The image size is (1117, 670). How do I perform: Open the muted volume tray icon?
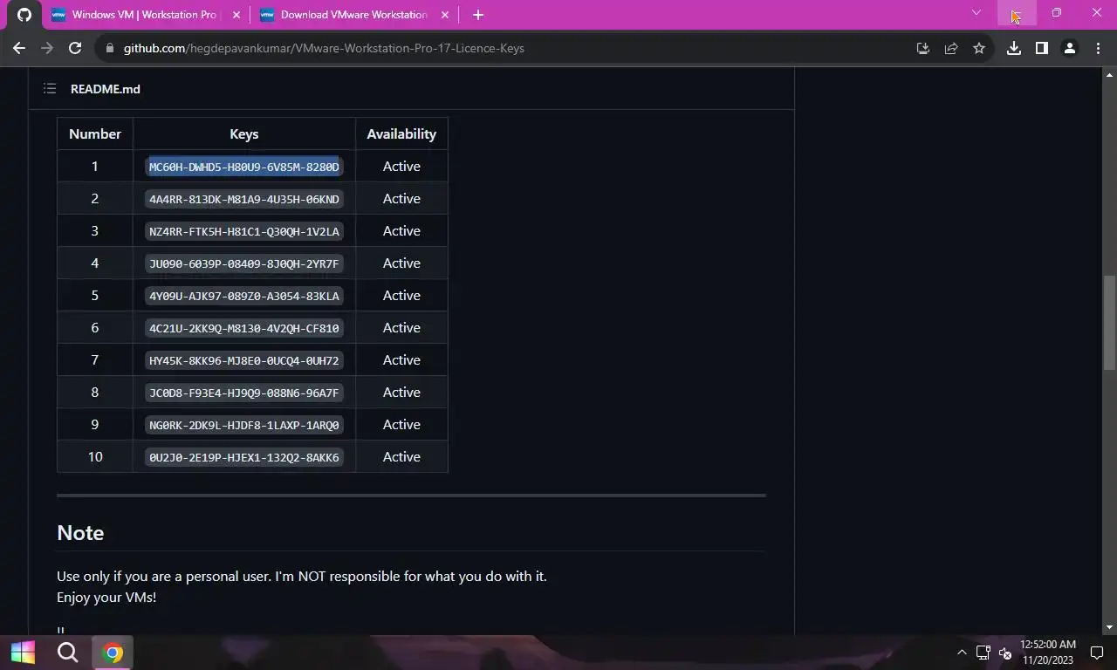coord(1004,653)
